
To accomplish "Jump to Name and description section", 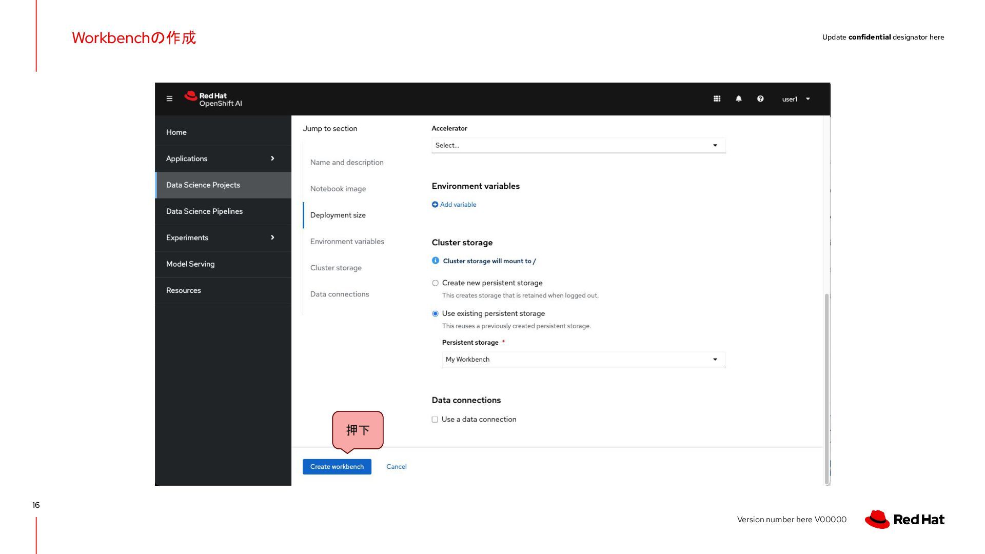I will coord(347,163).
